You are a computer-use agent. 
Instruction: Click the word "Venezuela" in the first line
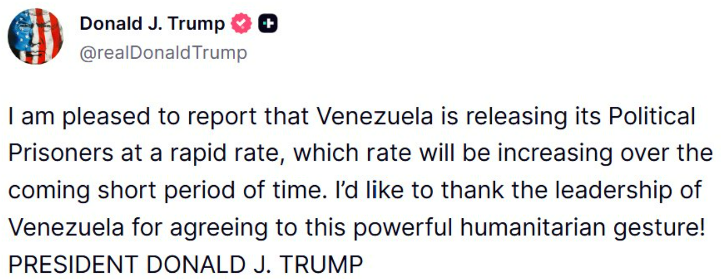(x=374, y=117)
